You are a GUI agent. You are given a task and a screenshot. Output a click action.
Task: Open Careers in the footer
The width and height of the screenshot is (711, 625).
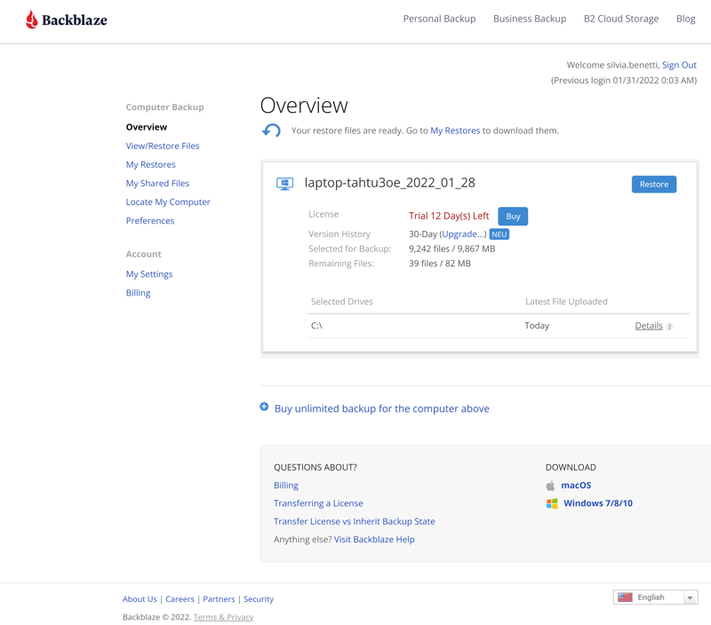[x=180, y=599]
